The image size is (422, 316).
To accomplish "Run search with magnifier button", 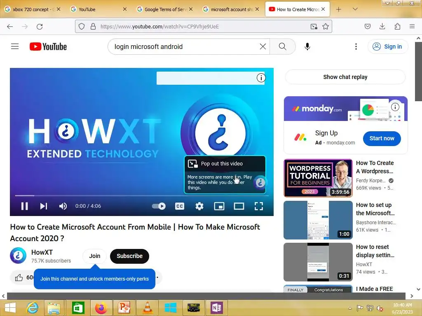I will [x=282, y=46].
